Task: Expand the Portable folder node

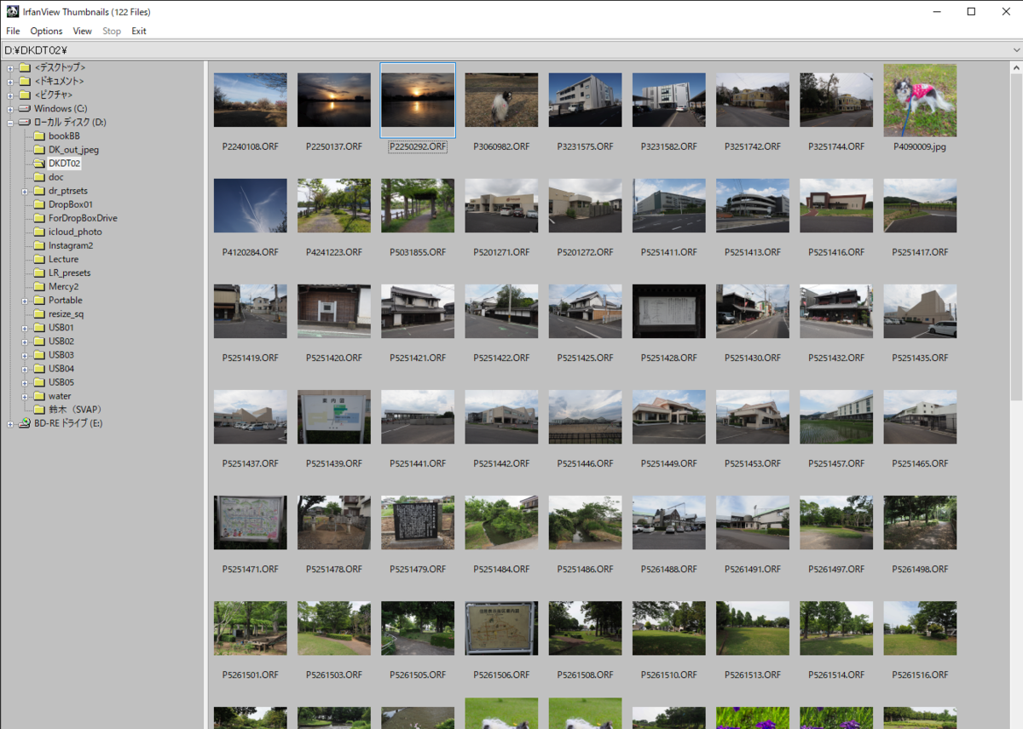Action: (25, 300)
